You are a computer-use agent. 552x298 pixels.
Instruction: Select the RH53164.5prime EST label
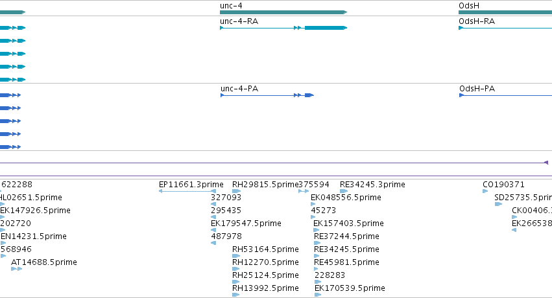tap(265, 249)
